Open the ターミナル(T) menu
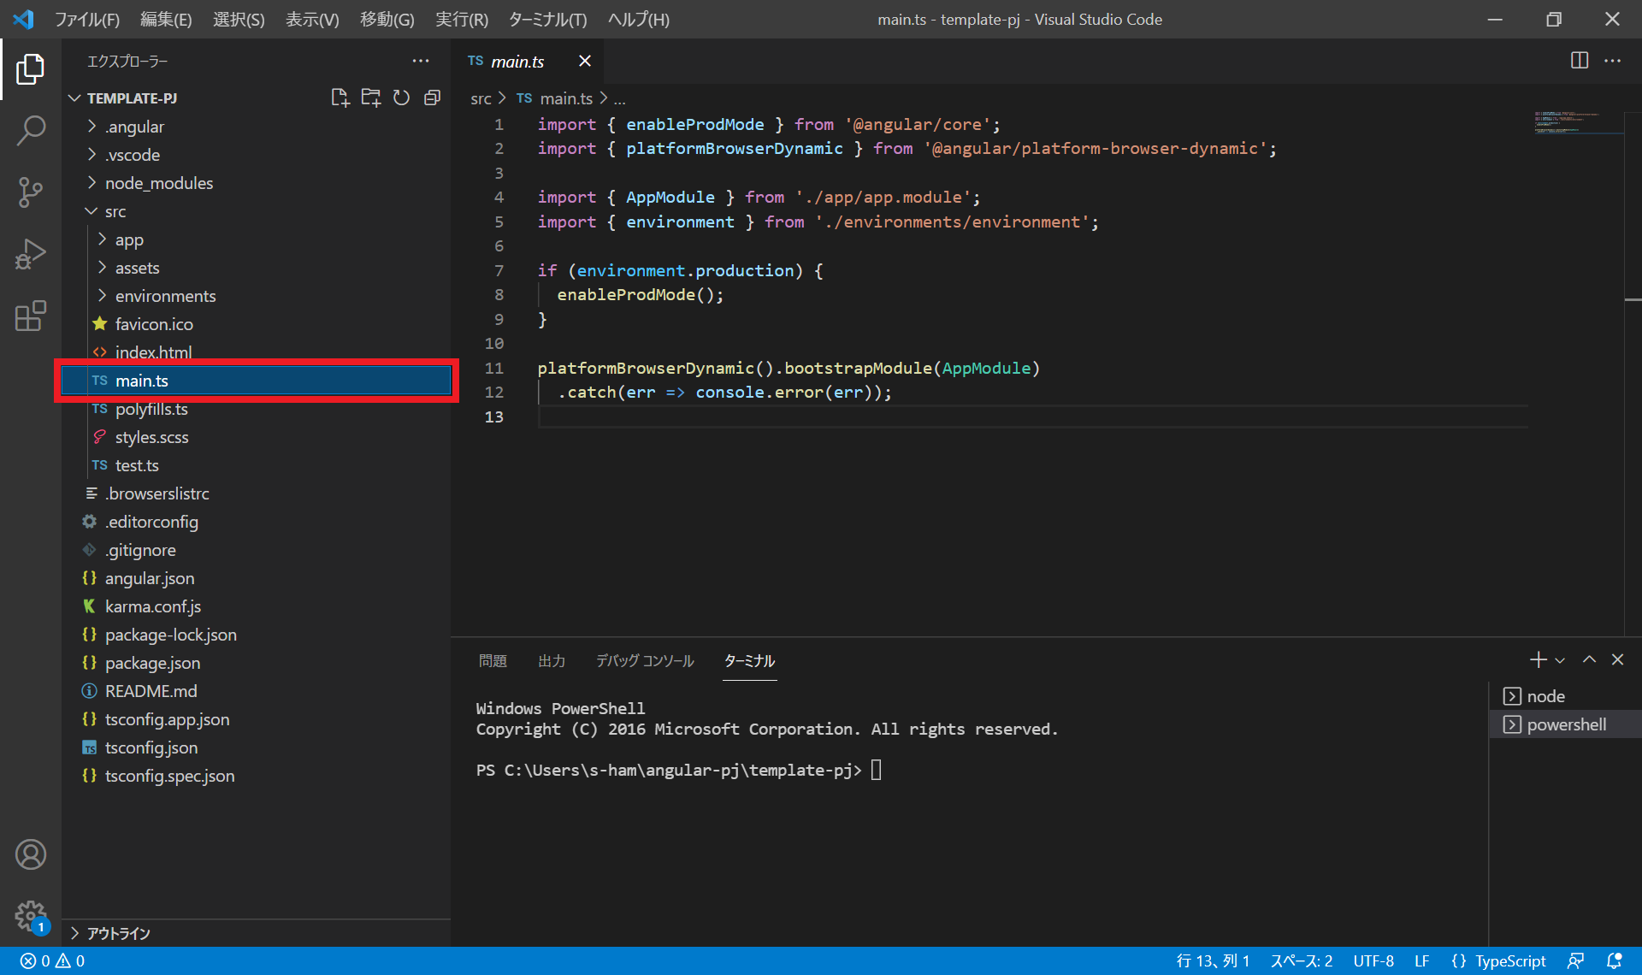1642x975 pixels. tap(547, 19)
